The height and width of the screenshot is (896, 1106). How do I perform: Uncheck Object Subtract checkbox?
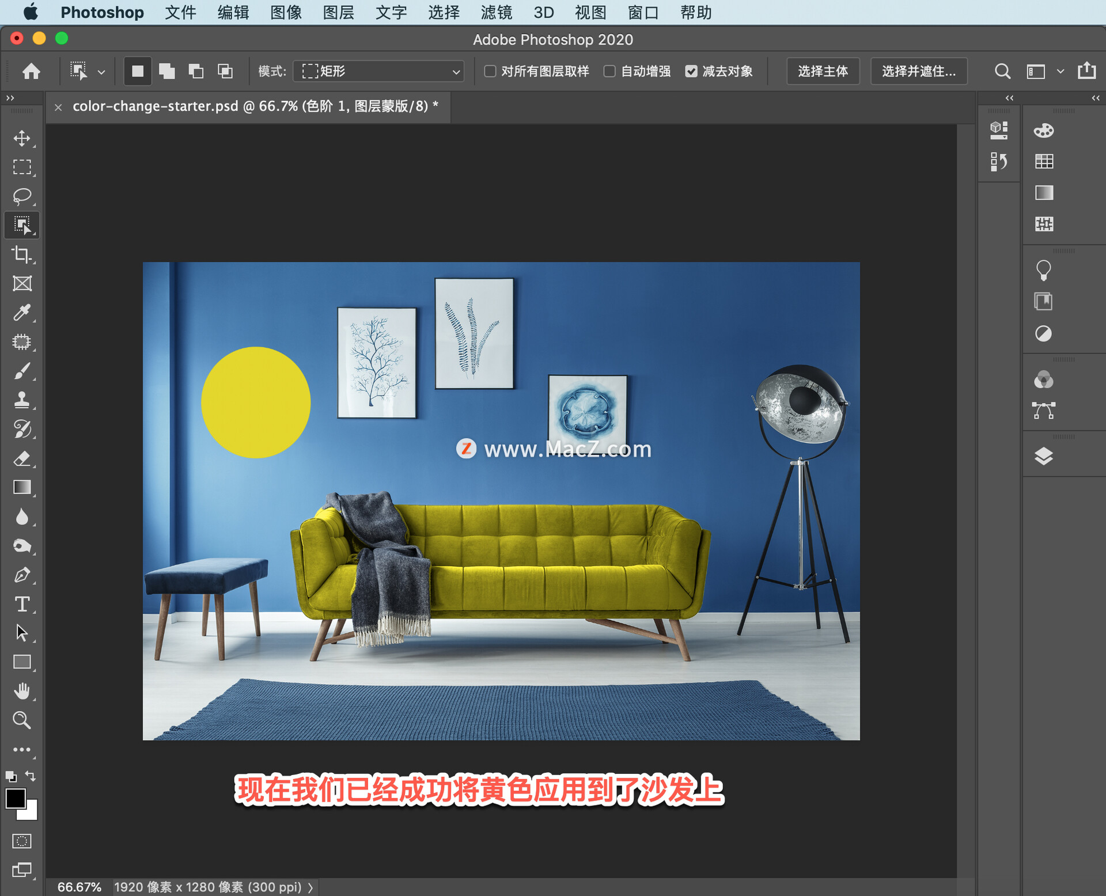691,71
